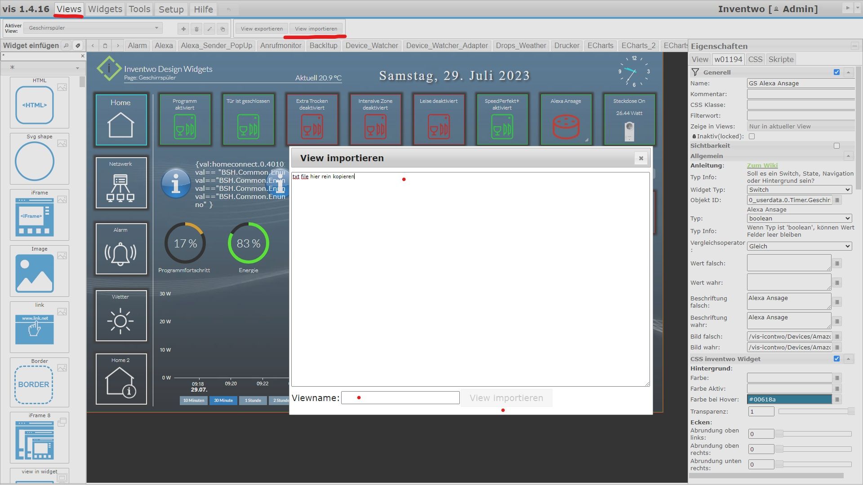Screen dimensions: 863x485
Task: Open the Vergleichsoperator Gleich dropdown
Action: click(799, 247)
